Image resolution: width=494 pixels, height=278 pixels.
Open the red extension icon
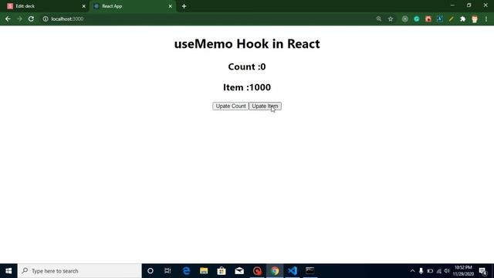pos(428,19)
